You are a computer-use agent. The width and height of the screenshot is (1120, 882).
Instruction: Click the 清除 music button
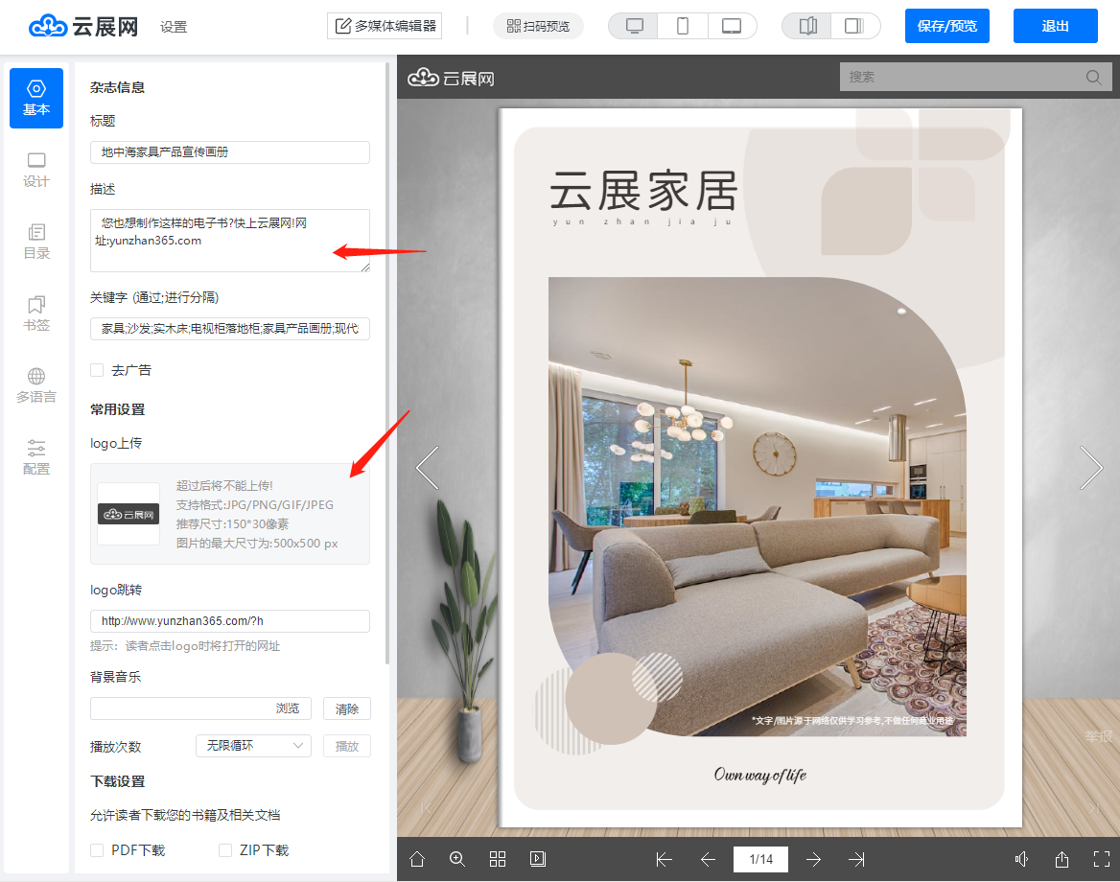[x=347, y=708]
